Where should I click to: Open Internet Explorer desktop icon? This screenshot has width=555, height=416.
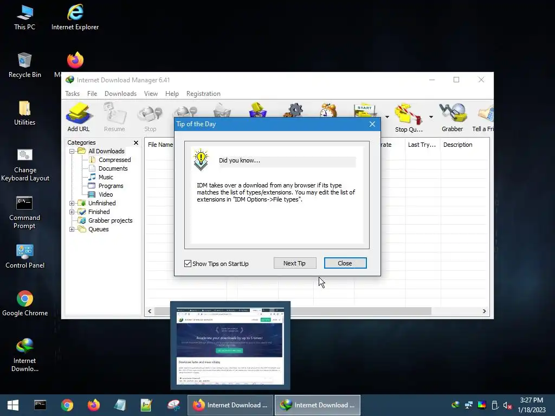(75, 18)
